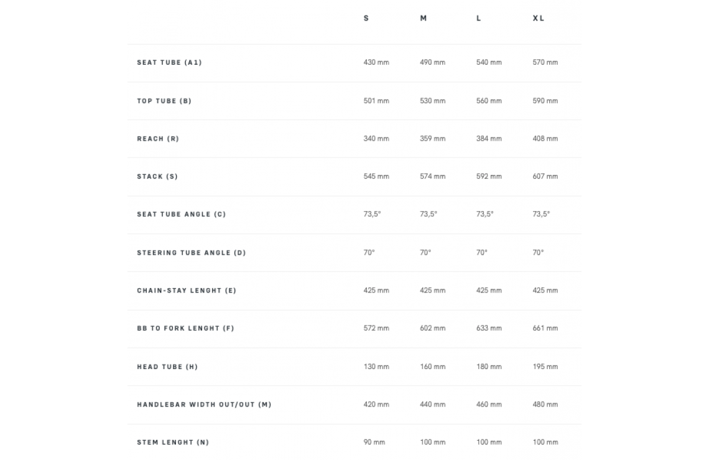Click the 430 mm seat tube value
This screenshot has width=709, height=460.
click(x=376, y=63)
